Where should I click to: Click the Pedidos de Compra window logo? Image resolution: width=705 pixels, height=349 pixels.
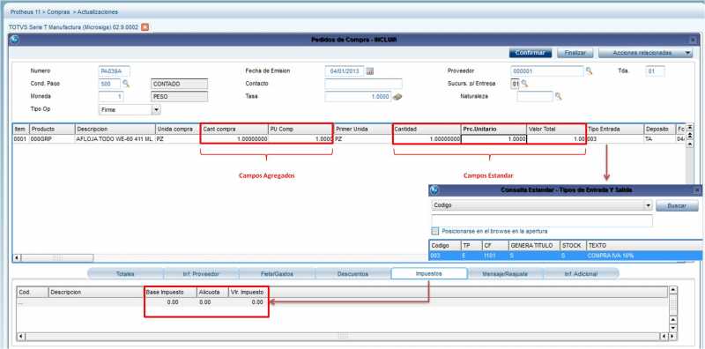14,40
